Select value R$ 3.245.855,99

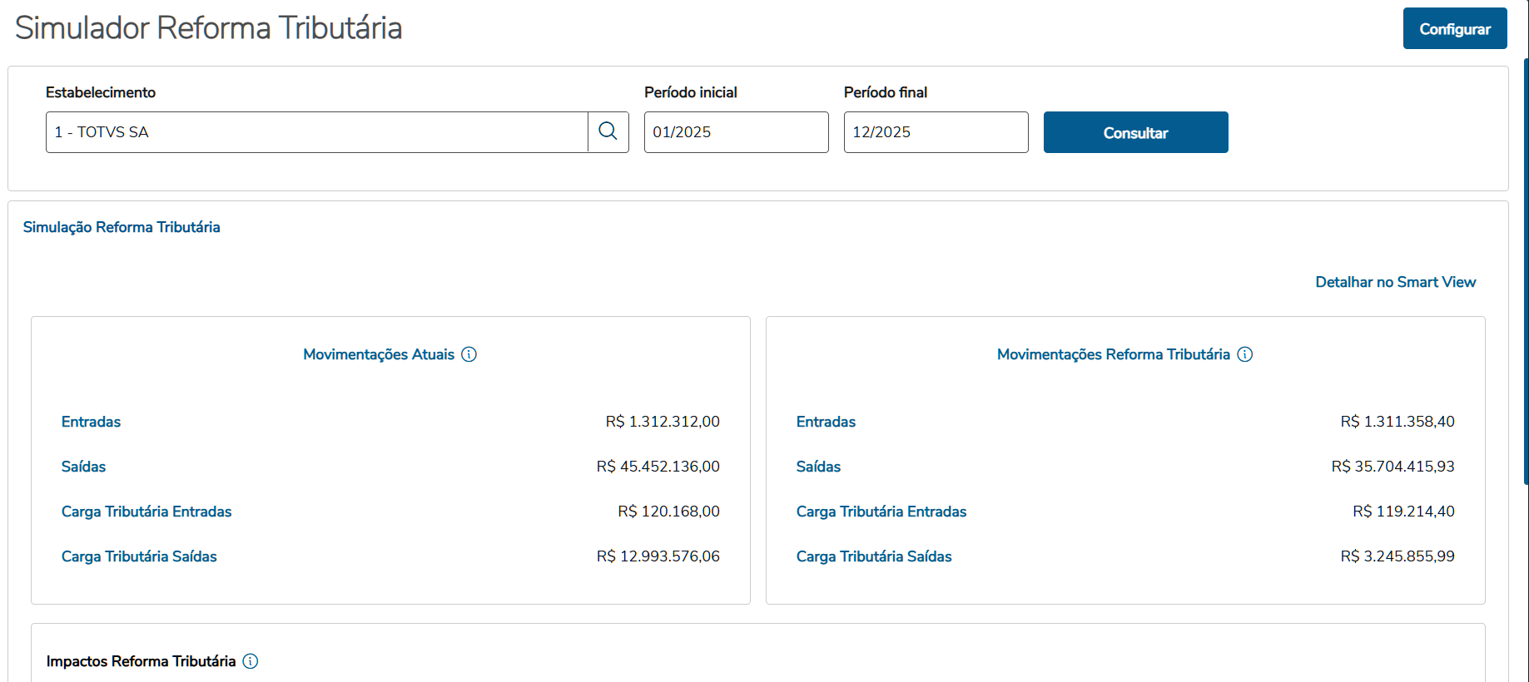click(x=1397, y=556)
